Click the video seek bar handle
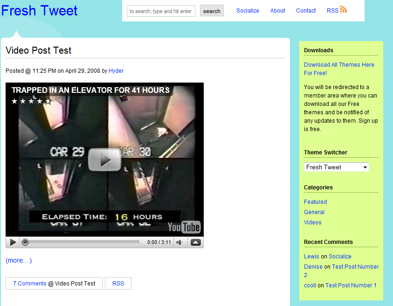This screenshot has height=306, width=393. click(25, 242)
